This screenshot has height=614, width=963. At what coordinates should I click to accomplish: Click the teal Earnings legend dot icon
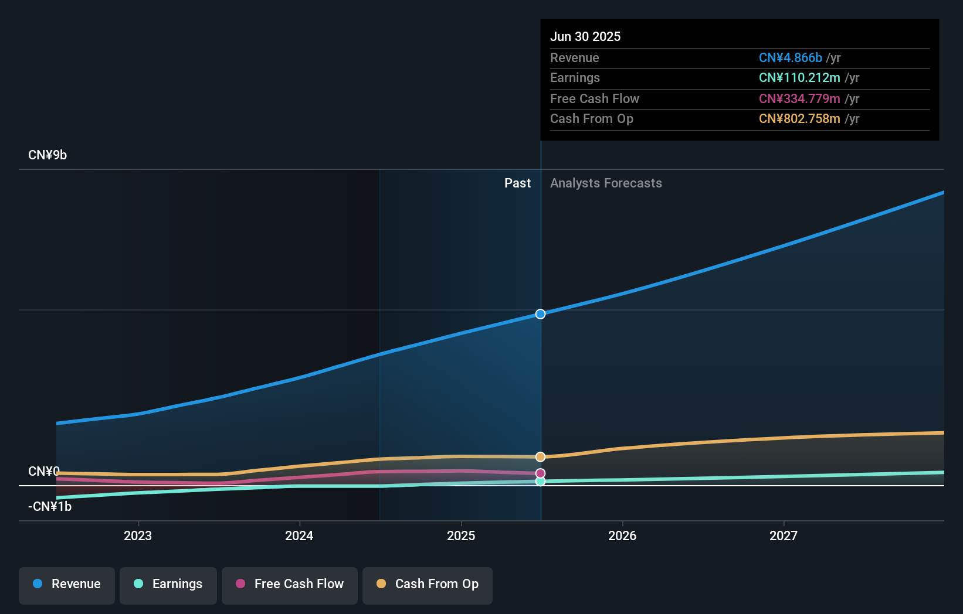click(x=137, y=584)
